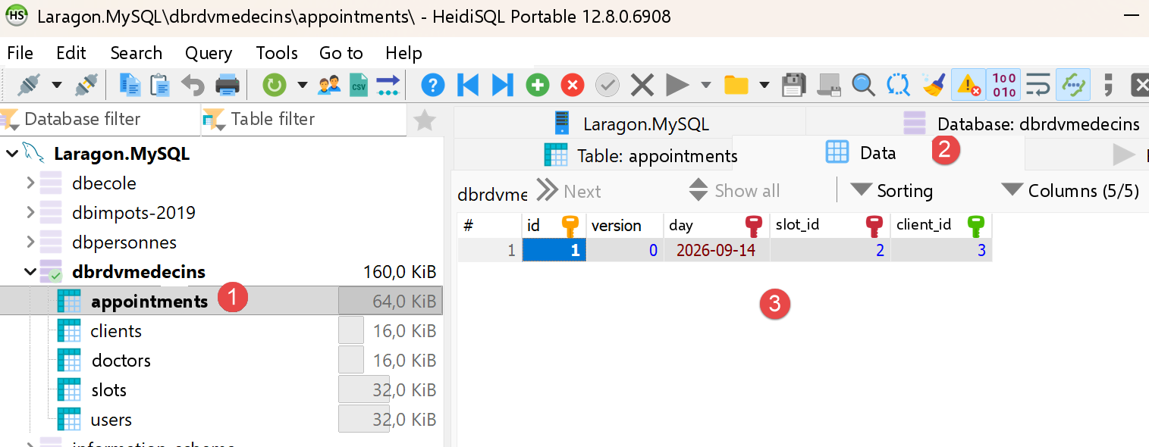Open the Tools menu

coord(277,53)
